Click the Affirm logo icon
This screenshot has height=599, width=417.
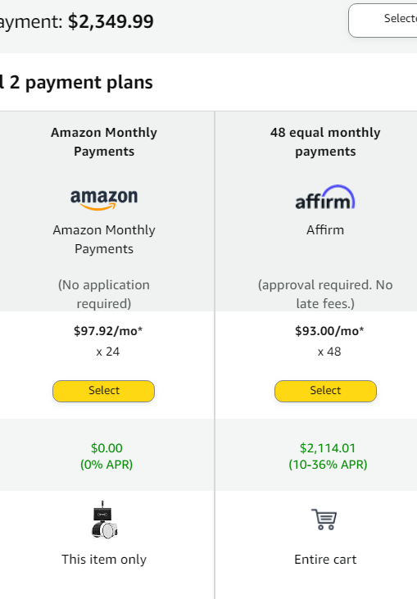pyautogui.click(x=325, y=197)
